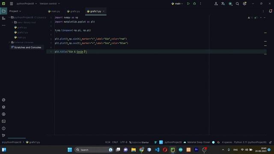274x154 pixels.
Task: Toggle read-only lock in status bar
Action: point(270,142)
